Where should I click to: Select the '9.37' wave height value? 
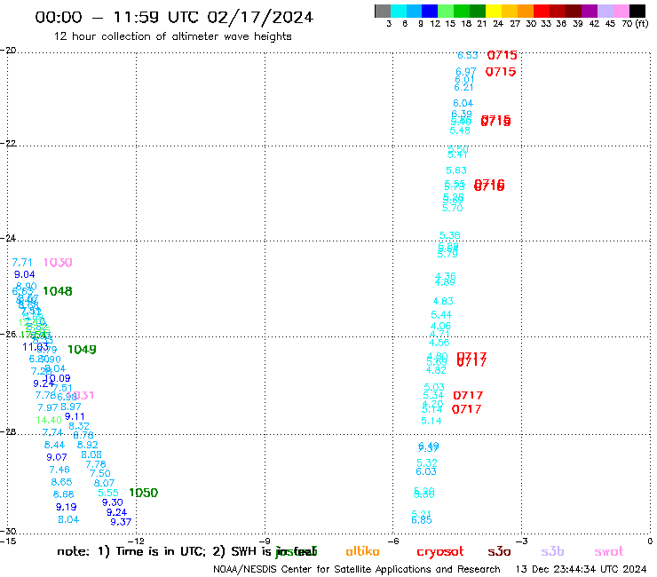coord(121,522)
